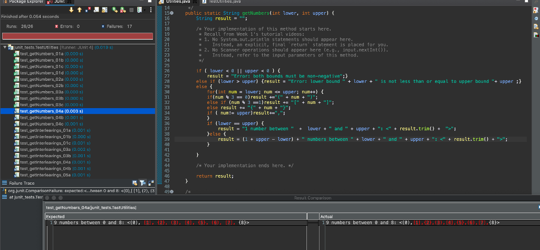
Task: Select the 'at junit_tests.Tes...' stack trace line
Action: 22,197
